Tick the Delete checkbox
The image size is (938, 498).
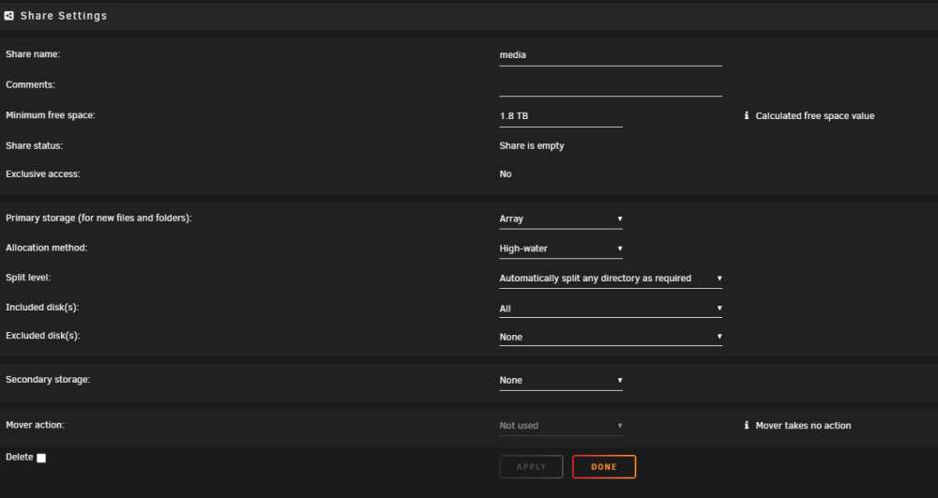(x=41, y=458)
